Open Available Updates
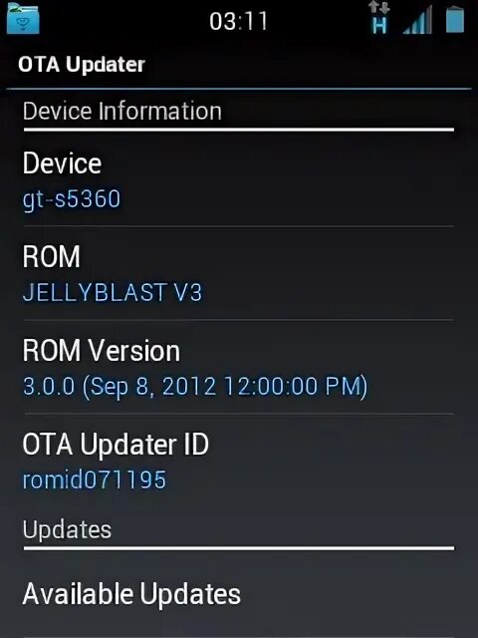The height and width of the screenshot is (638, 478). coord(239,594)
